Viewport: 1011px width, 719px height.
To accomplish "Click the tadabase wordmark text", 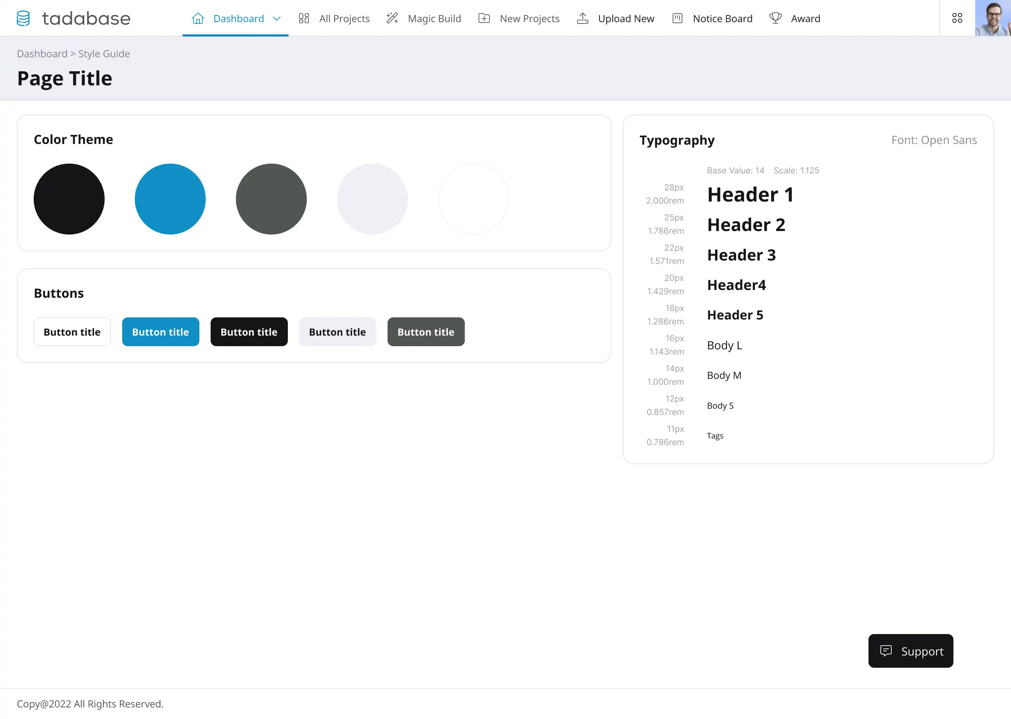I will 86,19.
